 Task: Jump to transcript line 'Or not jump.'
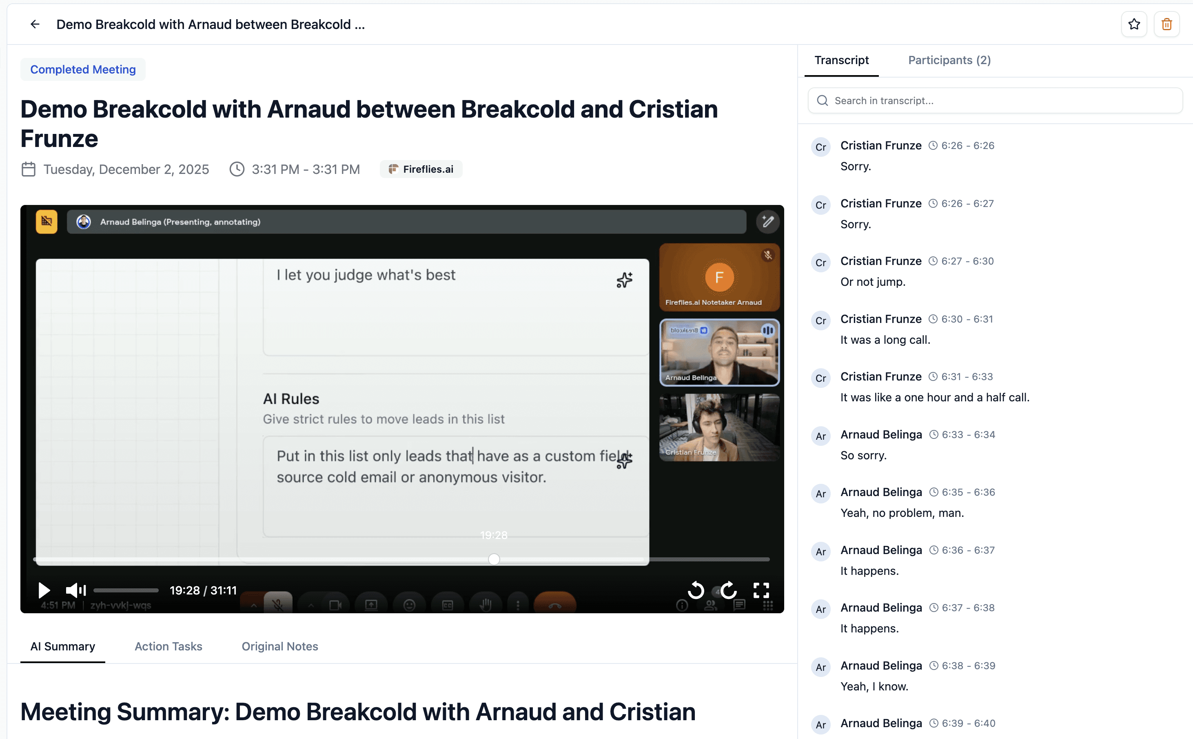pyautogui.click(x=872, y=282)
